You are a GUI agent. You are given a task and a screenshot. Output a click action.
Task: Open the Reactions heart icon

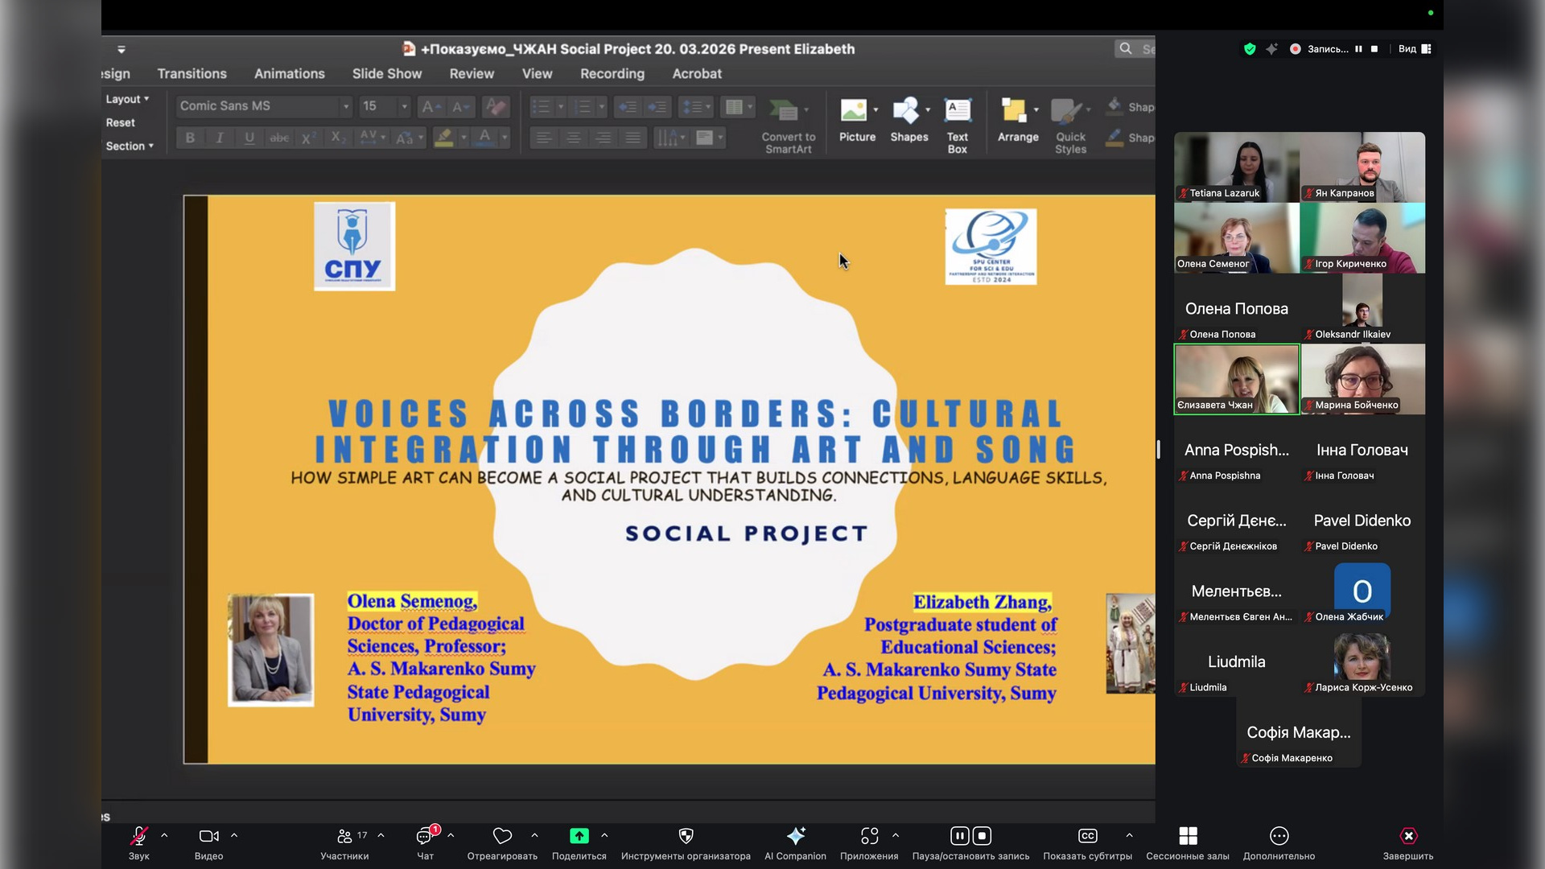(502, 836)
